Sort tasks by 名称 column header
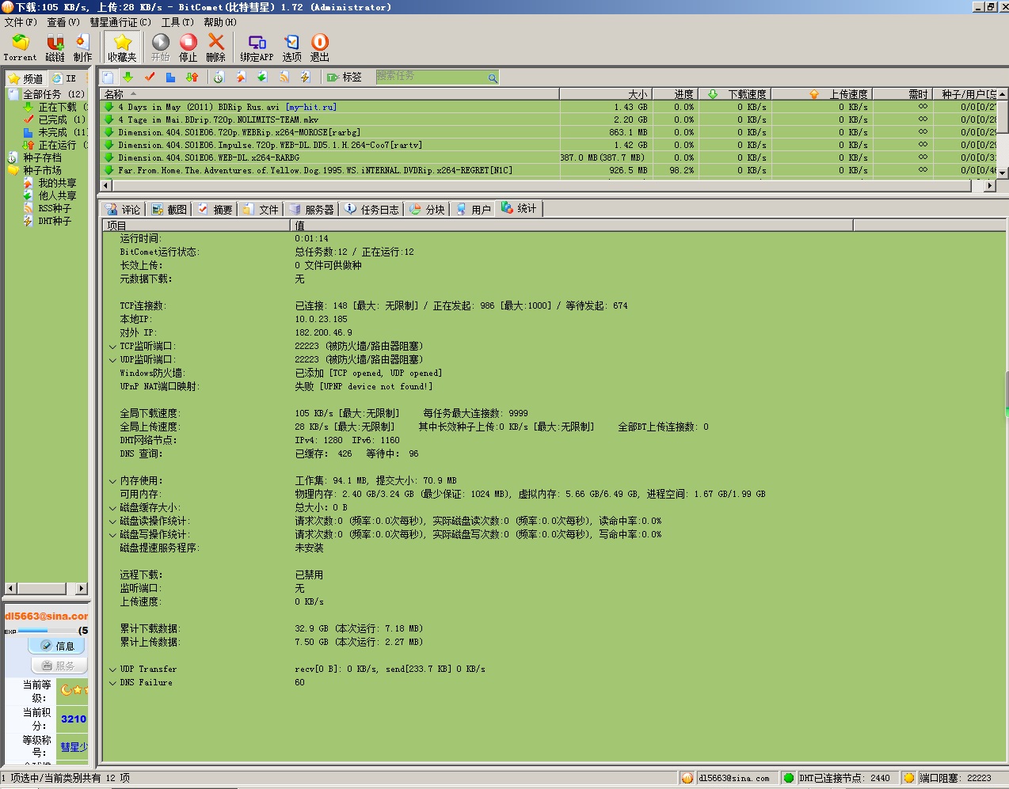The image size is (1009, 789). tap(330, 94)
